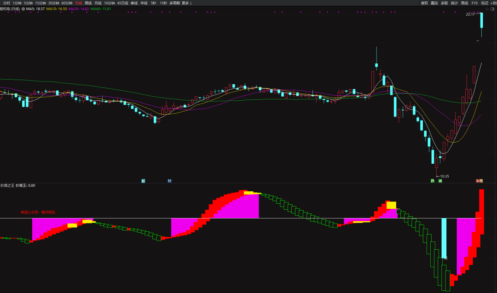The height and width of the screenshot is (293, 497).
Task: Click the 抄底王: 0.00 value label
Action: [x=25, y=186]
